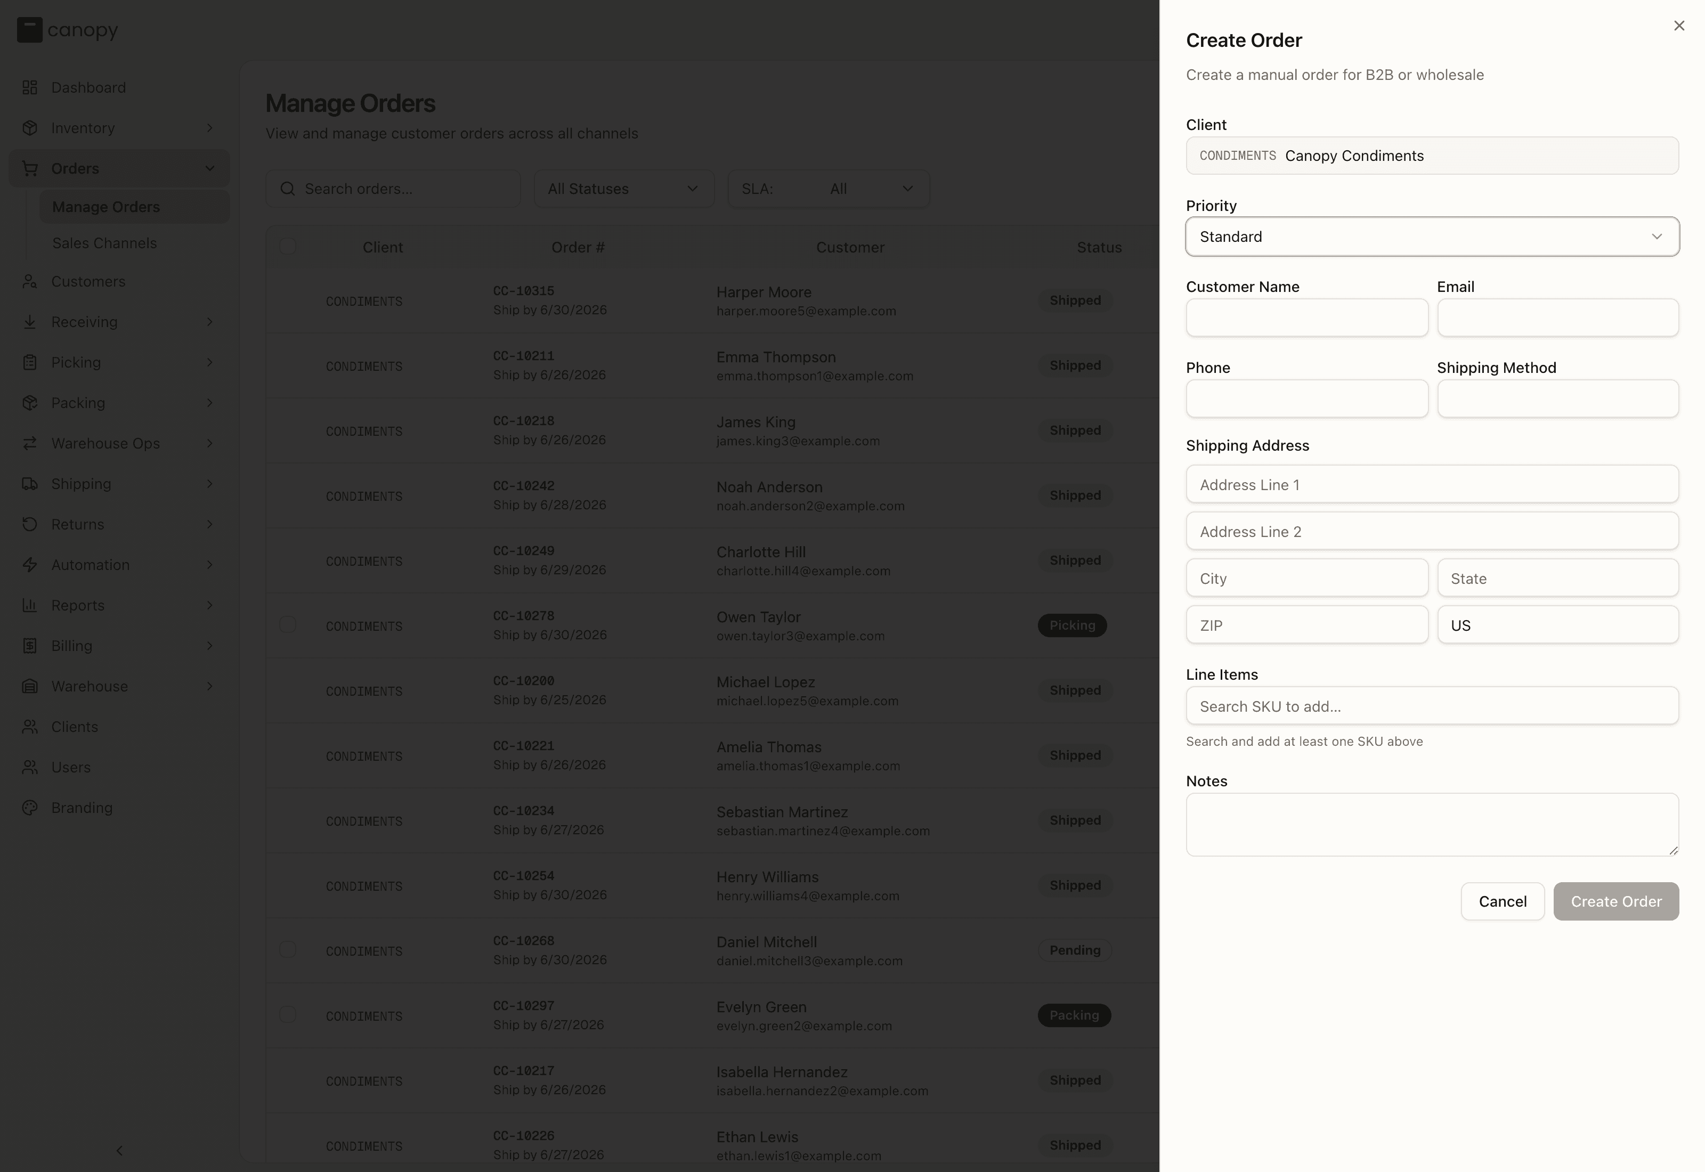Click the Email input field
Image resolution: width=1705 pixels, height=1172 pixels.
click(1557, 317)
